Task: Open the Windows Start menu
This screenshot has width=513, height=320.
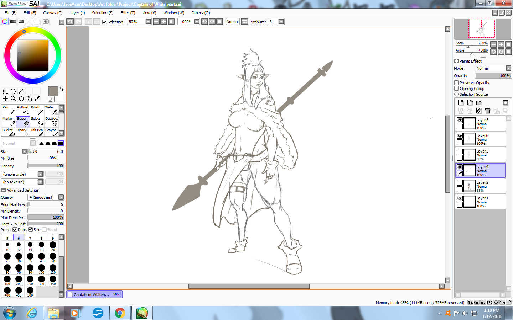Action: 10,313
